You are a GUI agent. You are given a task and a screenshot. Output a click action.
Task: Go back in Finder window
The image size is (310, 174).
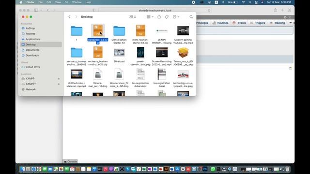[69, 17]
